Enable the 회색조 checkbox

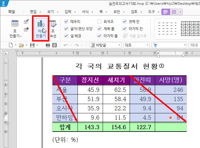pyautogui.click(x=99, y=22)
